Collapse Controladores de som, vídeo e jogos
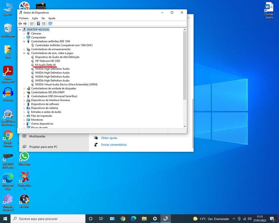Viewport: 279px width, 223px height. [x=24, y=53]
